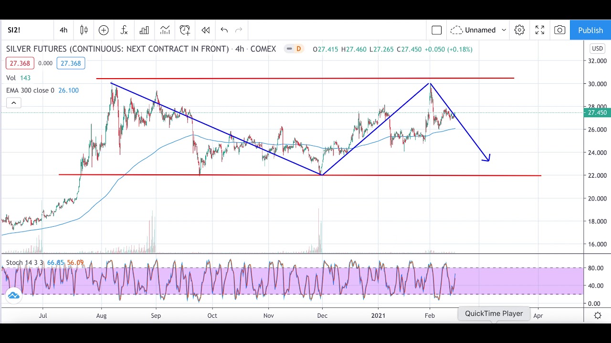Click the 27.450 current price label
This screenshot has width=611, height=343.
tap(597, 113)
